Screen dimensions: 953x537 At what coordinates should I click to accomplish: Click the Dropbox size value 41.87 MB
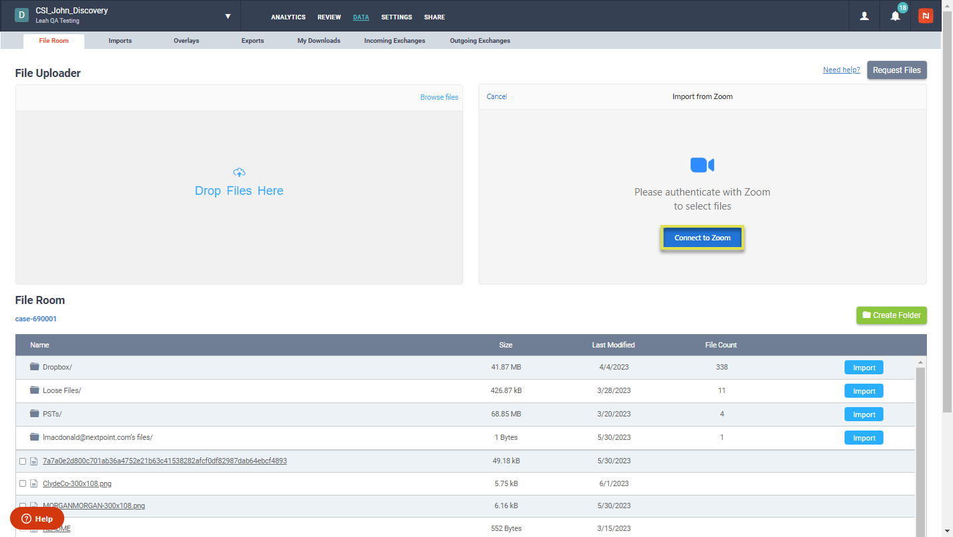[x=506, y=367]
